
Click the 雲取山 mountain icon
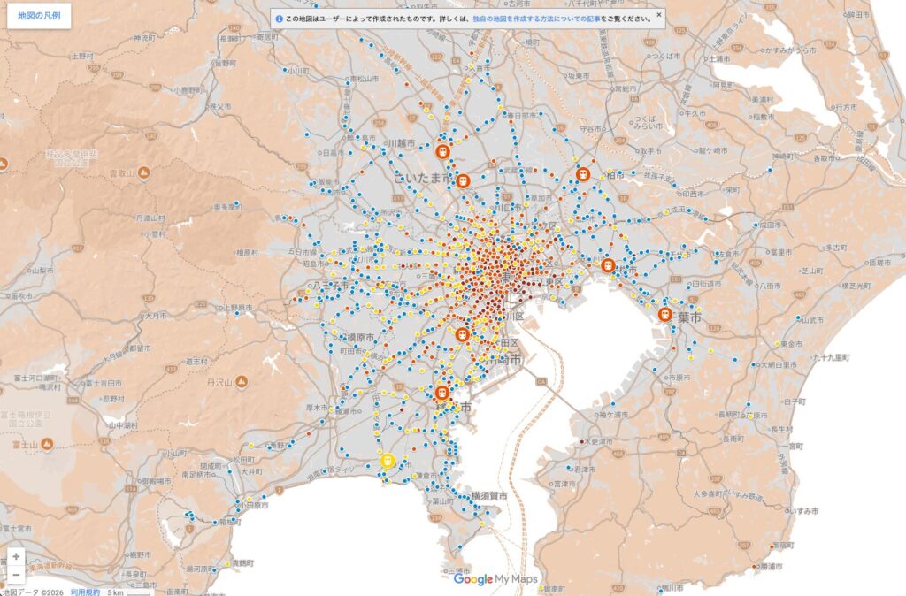click(143, 173)
